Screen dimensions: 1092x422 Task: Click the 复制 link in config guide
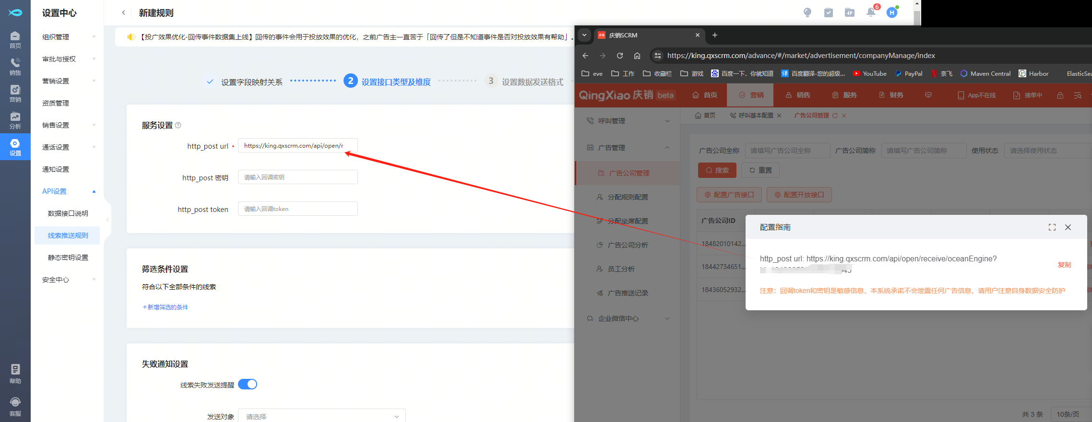(1064, 265)
